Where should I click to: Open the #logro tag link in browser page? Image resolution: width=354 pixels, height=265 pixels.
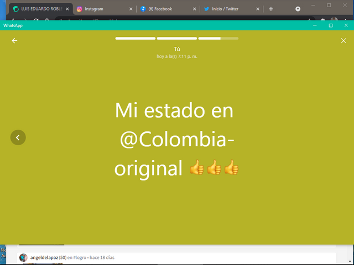click(80, 257)
